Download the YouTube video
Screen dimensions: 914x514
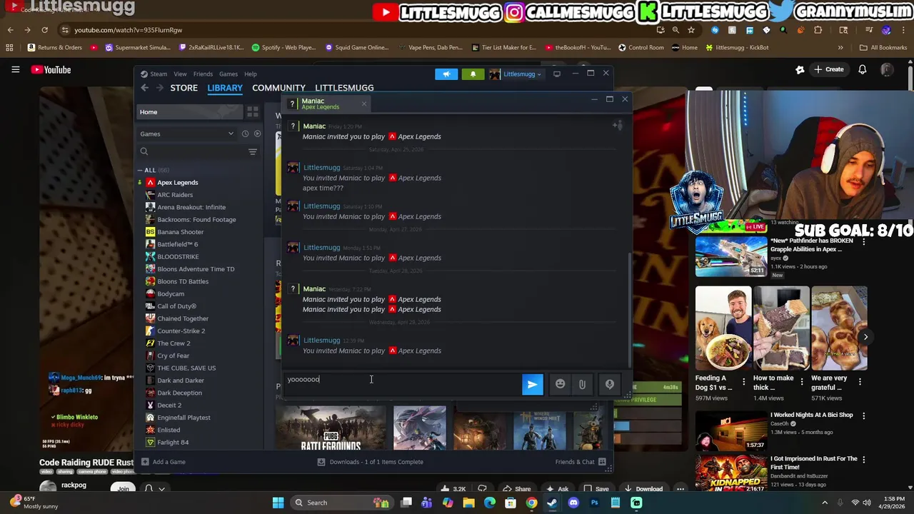(x=643, y=489)
